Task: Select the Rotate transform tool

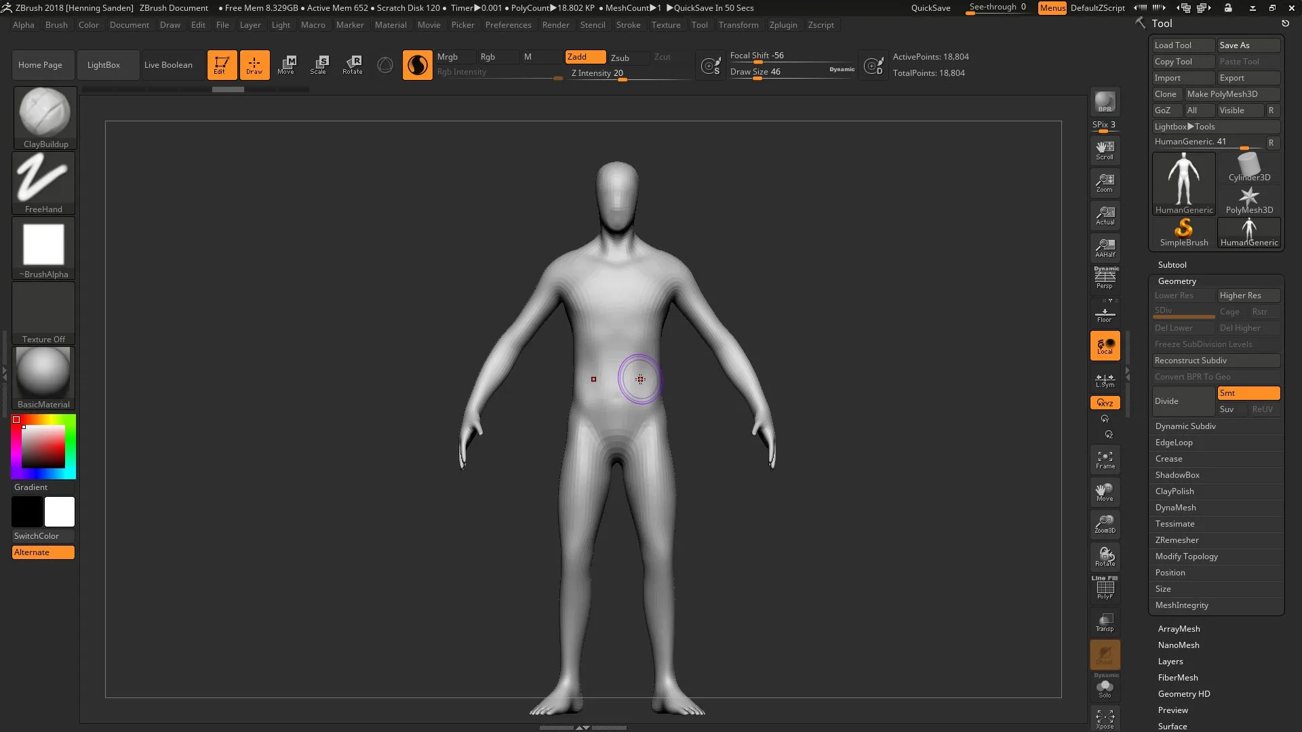Action: 353,65
